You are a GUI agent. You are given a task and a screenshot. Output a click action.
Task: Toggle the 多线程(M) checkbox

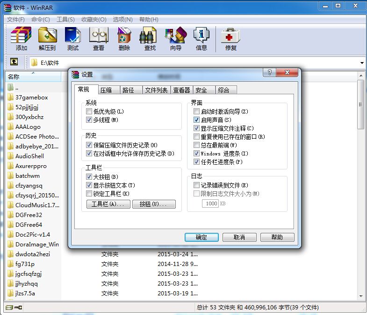89,119
